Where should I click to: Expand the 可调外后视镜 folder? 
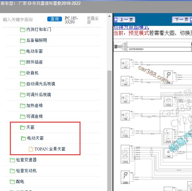click(x=38, y=95)
